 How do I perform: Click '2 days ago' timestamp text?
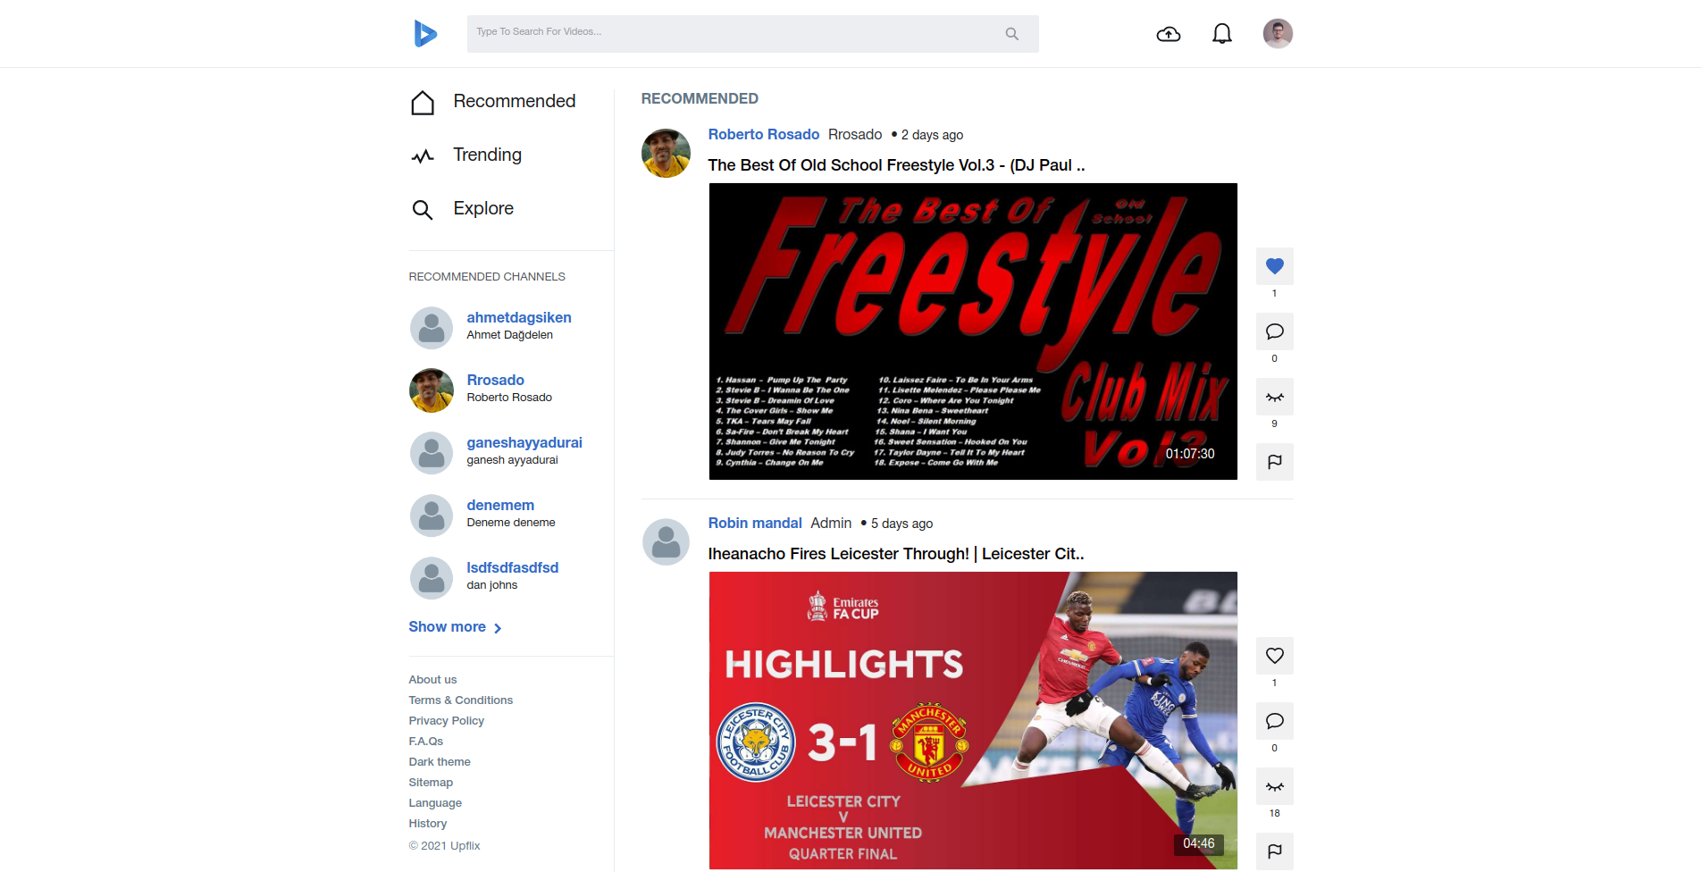[932, 135]
